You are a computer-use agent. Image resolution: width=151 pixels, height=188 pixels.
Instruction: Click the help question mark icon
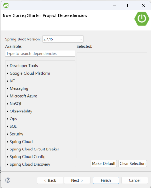[8, 180]
